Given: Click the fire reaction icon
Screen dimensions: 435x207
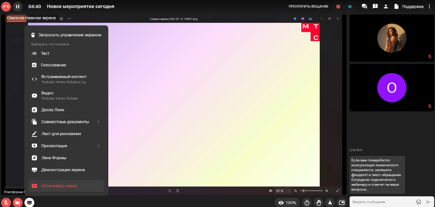Looking at the screenshot, I should click(330, 203).
